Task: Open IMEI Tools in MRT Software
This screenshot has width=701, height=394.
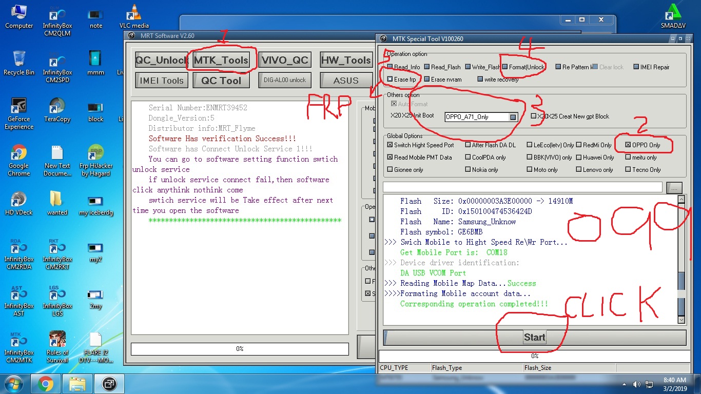Action: click(x=161, y=80)
